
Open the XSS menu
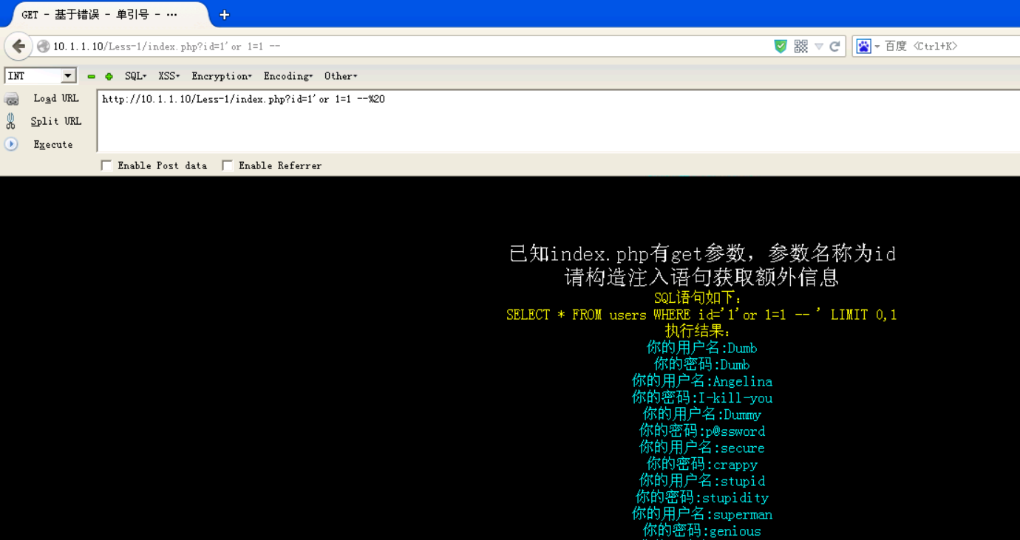pos(169,76)
